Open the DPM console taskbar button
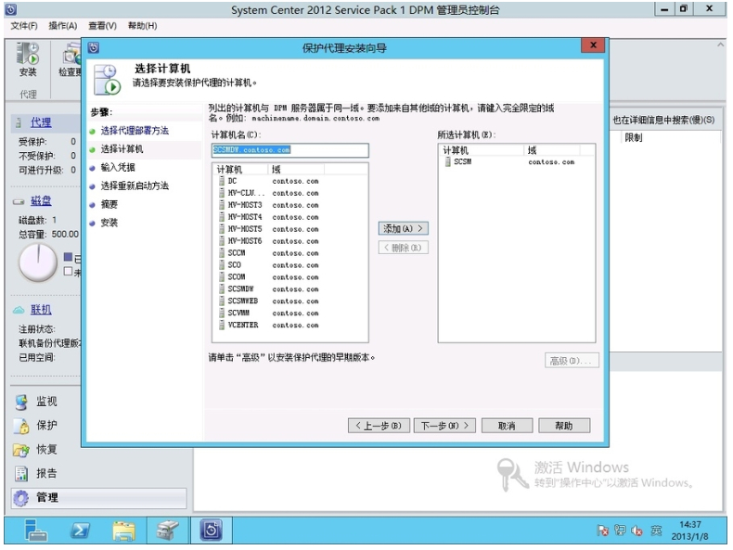The width and height of the screenshot is (733, 550). pos(212,531)
